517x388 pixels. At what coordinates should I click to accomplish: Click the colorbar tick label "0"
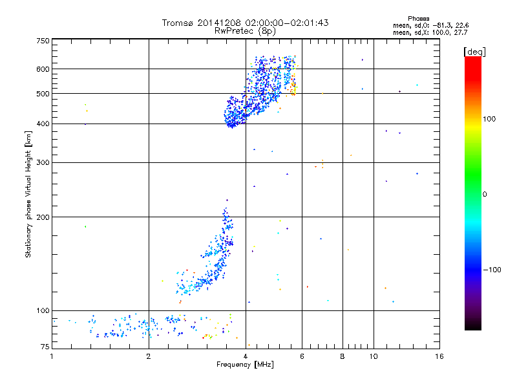coord(484,194)
